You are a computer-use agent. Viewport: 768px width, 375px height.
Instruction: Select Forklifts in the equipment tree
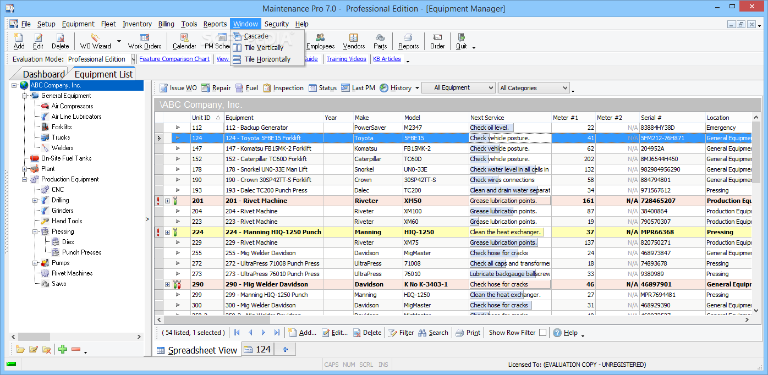pos(62,127)
